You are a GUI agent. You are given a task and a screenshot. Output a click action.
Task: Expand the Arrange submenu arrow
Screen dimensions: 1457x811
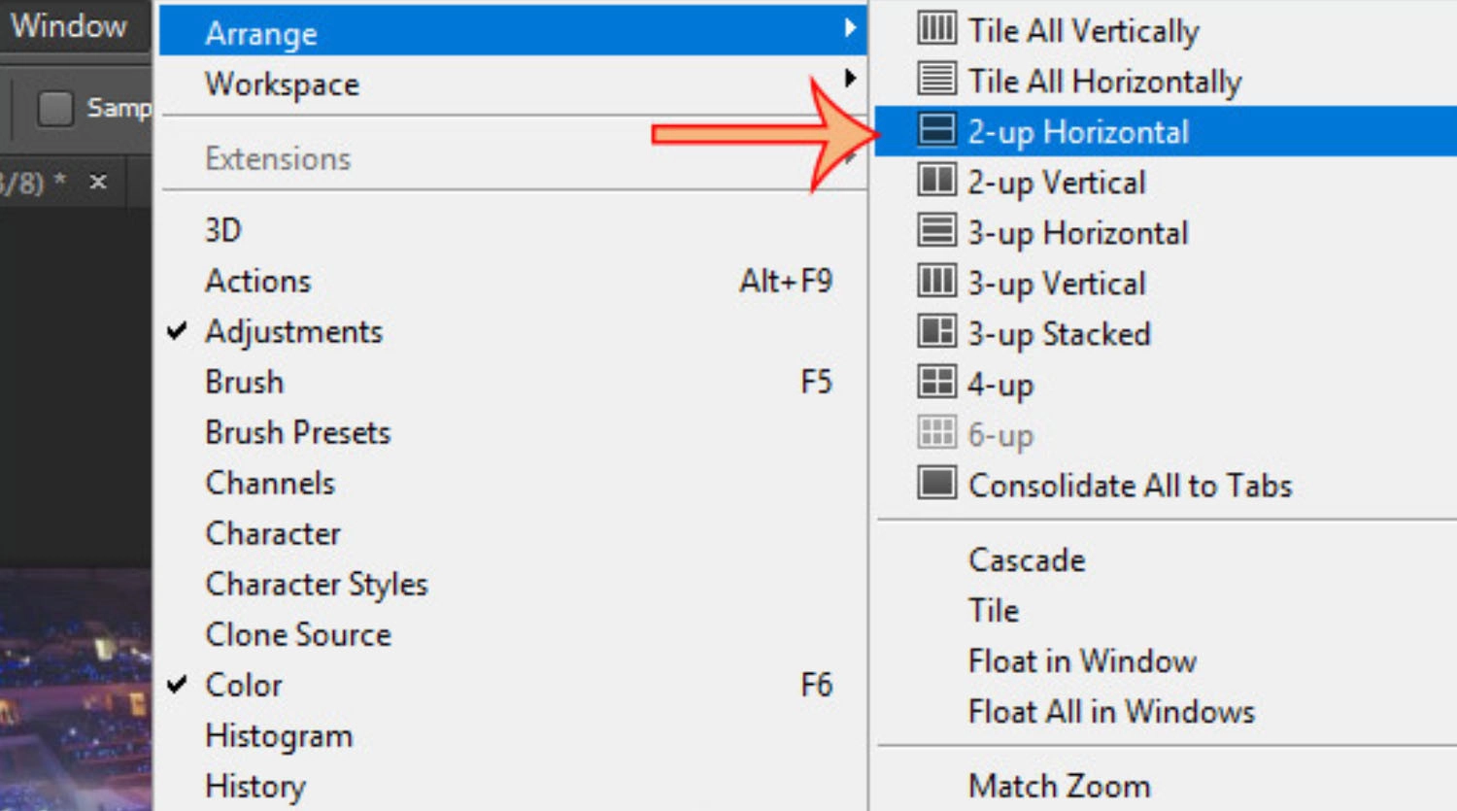coord(850,28)
